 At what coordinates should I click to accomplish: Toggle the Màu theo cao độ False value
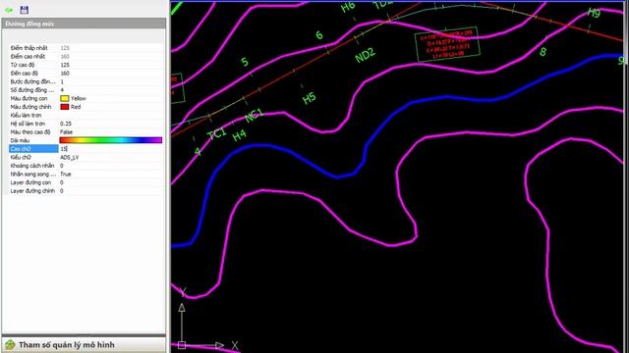(x=66, y=132)
